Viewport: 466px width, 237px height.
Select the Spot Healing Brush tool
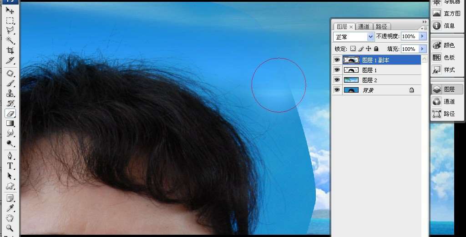[x=10, y=73]
